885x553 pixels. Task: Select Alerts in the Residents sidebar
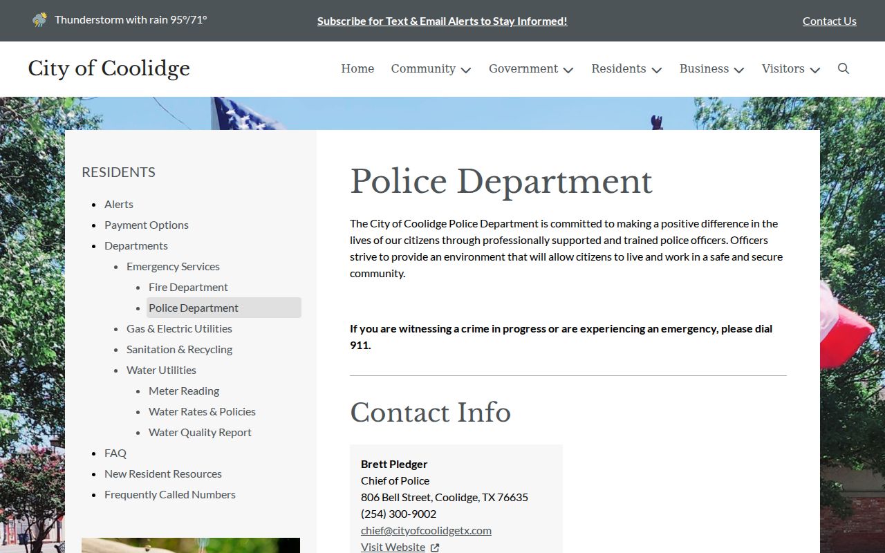pyautogui.click(x=119, y=204)
